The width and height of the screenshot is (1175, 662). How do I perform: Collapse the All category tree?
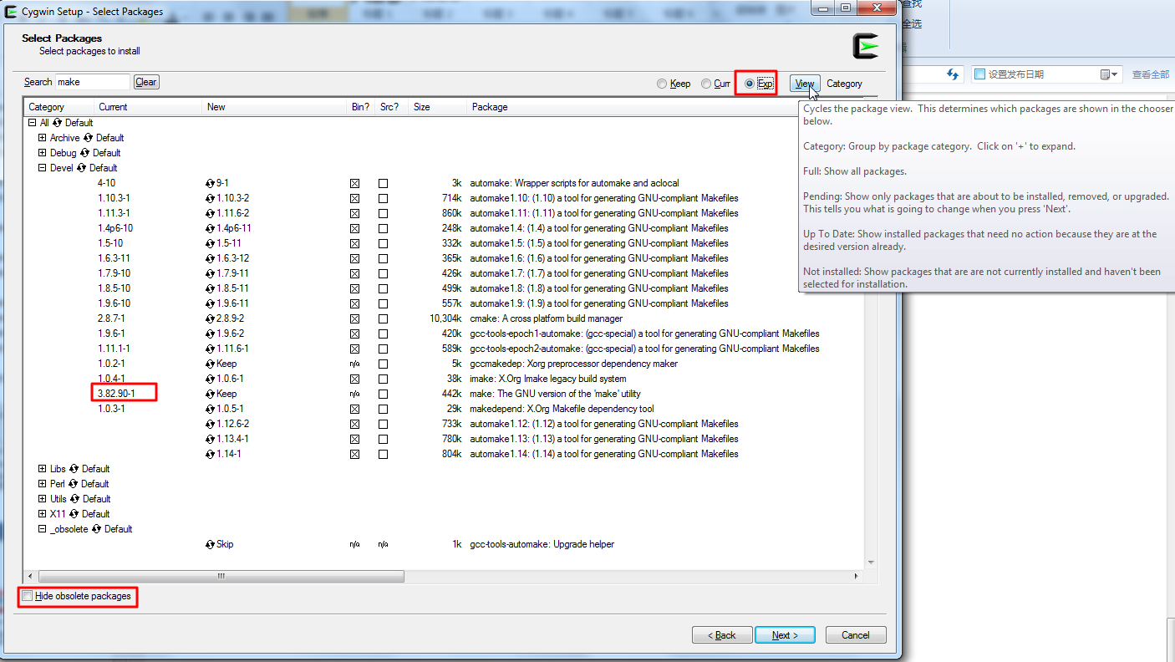pyautogui.click(x=33, y=123)
